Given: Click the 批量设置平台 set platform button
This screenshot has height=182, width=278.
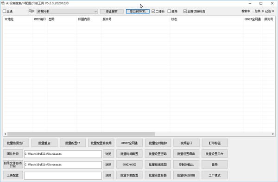Looking at the screenshot, I should click(x=215, y=154).
